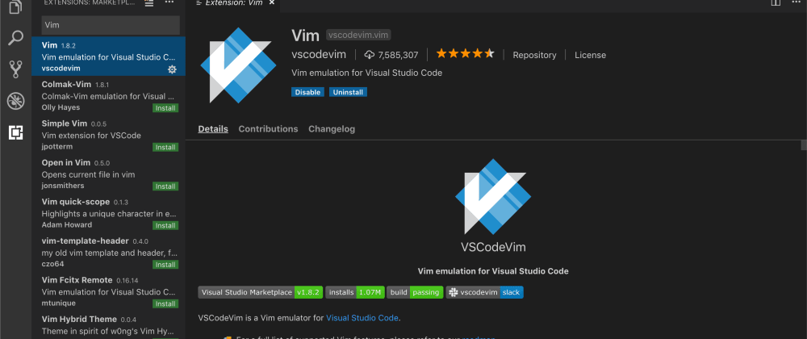807x339 pixels.
Task: Install the Open in Vim extension
Action: [x=165, y=186]
